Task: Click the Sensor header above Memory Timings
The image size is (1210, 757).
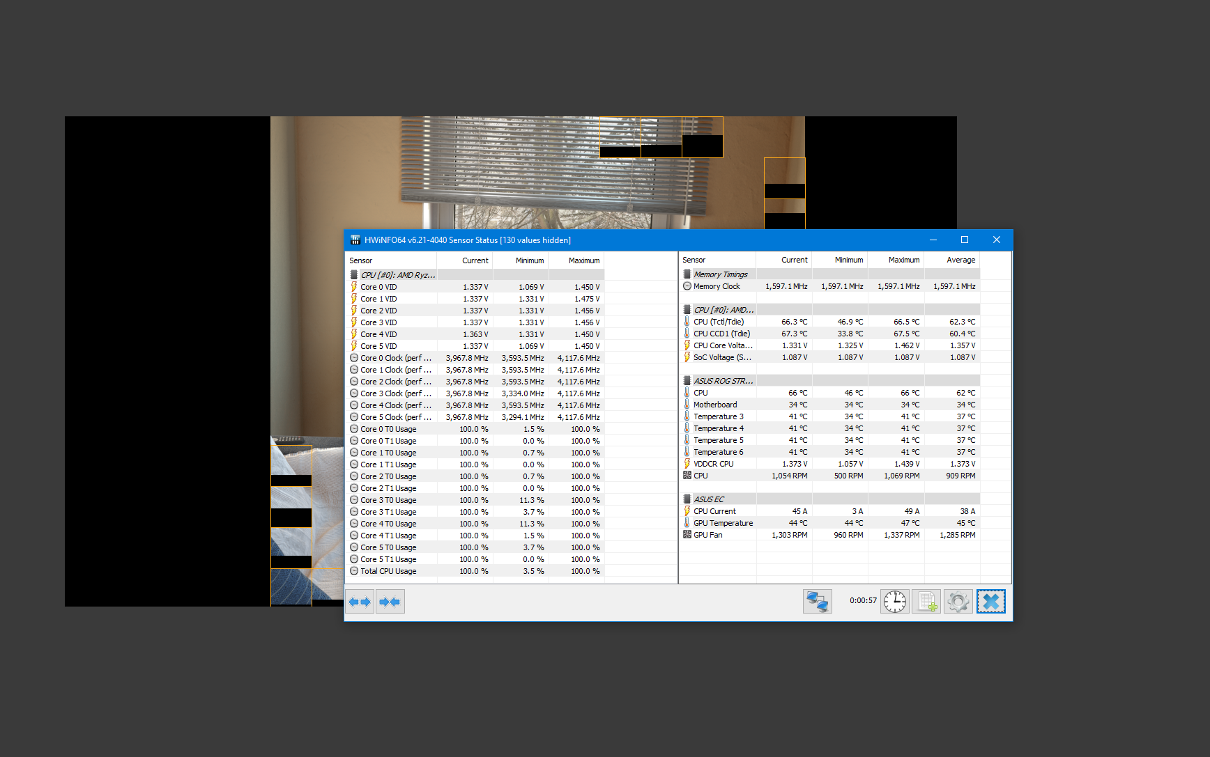Action: tap(717, 260)
